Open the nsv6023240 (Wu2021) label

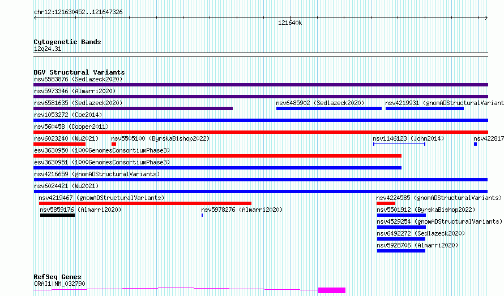click(x=66, y=138)
